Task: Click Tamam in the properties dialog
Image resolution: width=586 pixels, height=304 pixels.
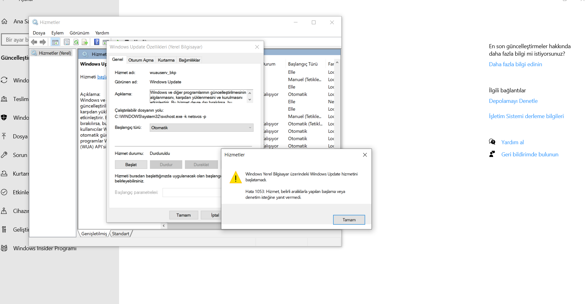Action: point(183,215)
